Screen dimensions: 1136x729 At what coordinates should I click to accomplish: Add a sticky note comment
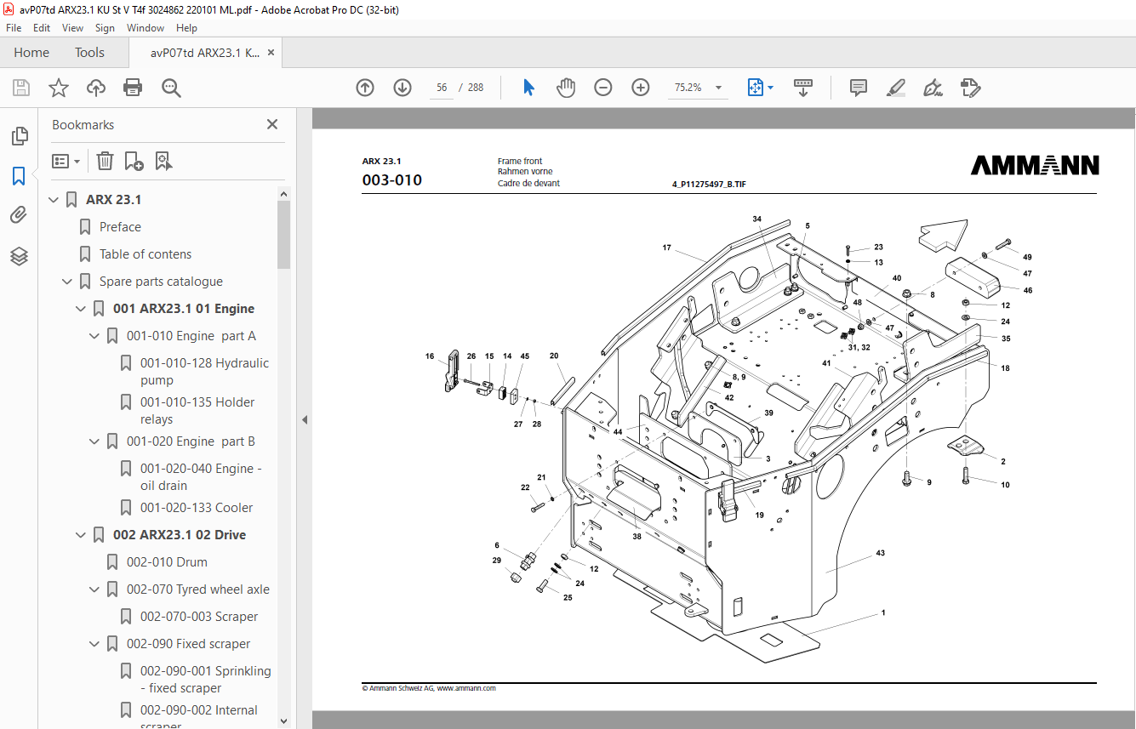tap(859, 88)
